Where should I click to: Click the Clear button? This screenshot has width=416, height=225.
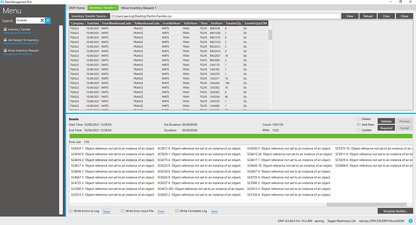tap(386, 16)
